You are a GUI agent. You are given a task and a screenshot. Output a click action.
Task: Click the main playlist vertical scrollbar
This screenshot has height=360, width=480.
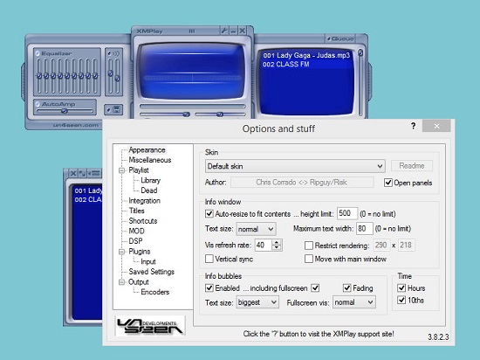pyautogui.click(x=360, y=82)
